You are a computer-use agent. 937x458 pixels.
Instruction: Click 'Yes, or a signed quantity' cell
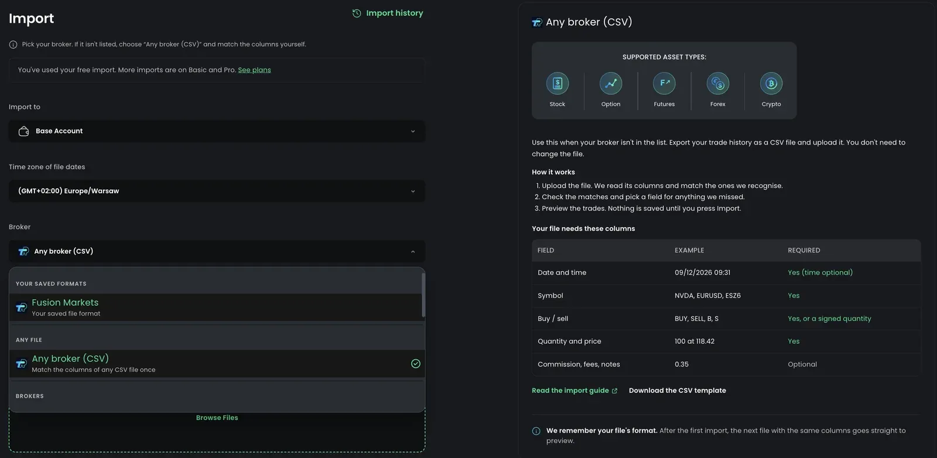point(829,319)
